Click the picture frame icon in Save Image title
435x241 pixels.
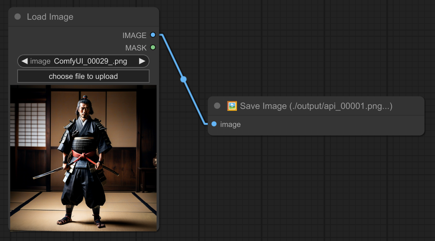point(232,106)
